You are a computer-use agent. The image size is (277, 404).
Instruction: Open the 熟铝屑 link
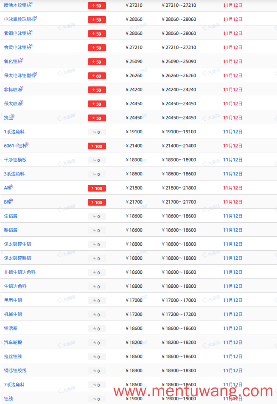pyautogui.click(x=11, y=230)
